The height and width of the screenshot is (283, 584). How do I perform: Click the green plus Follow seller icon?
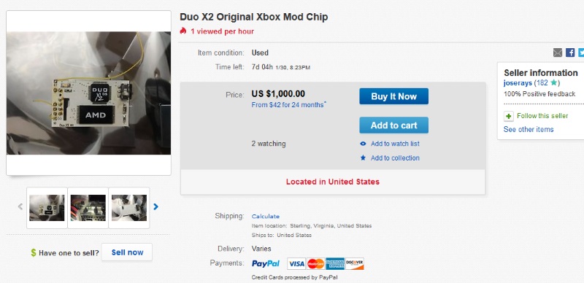(x=508, y=116)
